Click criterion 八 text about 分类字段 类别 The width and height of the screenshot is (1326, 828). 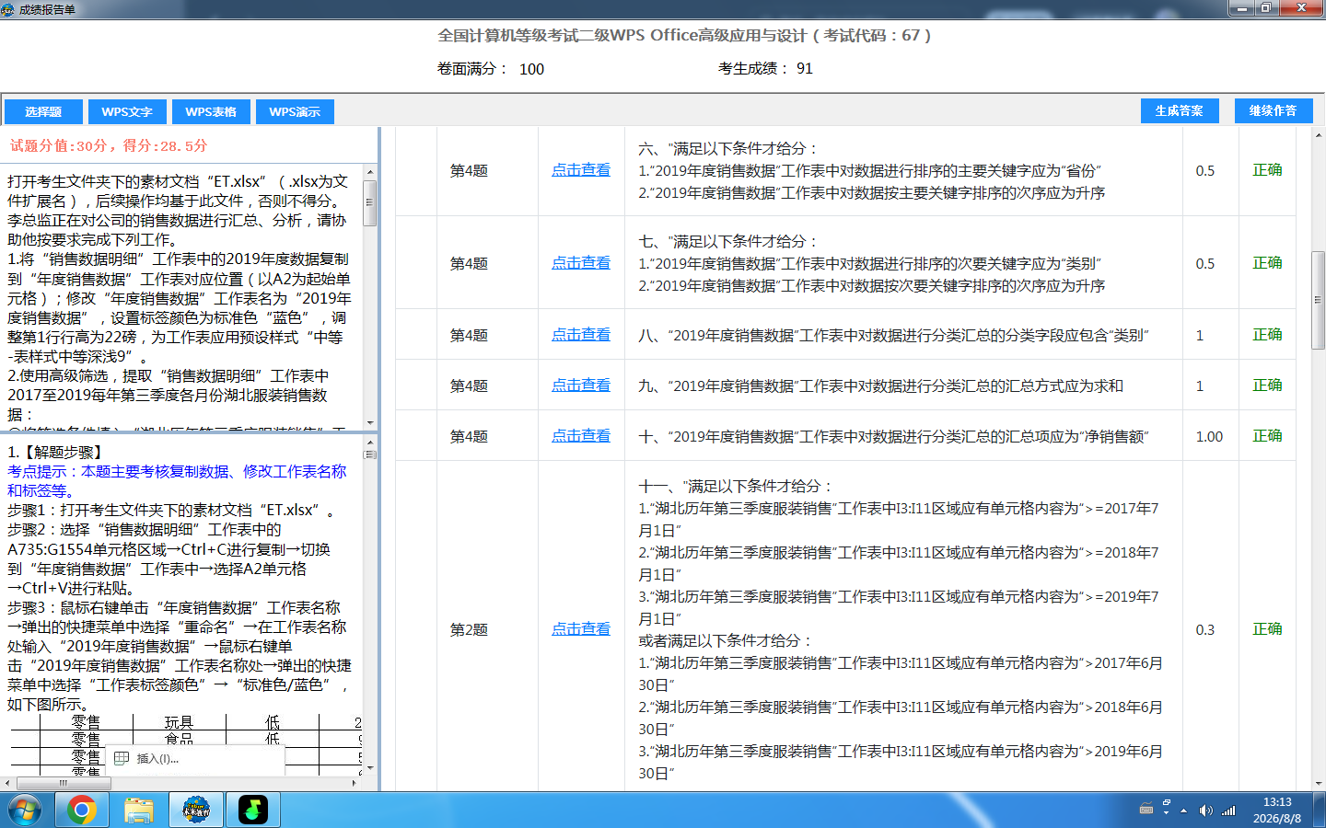pyautogui.click(x=893, y=335)
